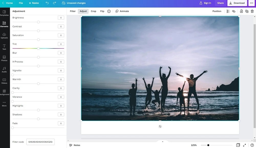Open the Background panel
This screenshot has height=148, width=256.
(x=4, y=92)
